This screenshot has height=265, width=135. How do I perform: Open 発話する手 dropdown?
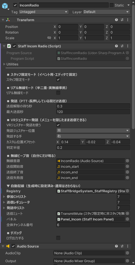[x=93, y=136]
